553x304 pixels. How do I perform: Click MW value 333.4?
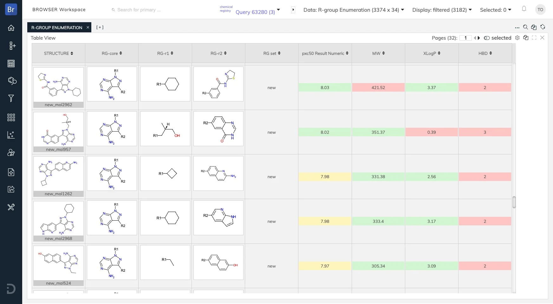point(378,221)
